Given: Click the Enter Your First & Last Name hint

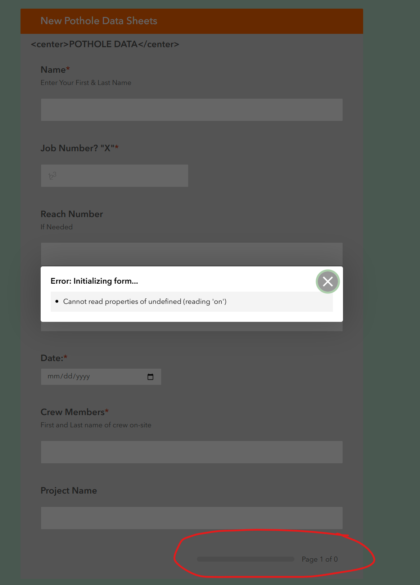Looking at the screenshot, I should click(86, 82).
